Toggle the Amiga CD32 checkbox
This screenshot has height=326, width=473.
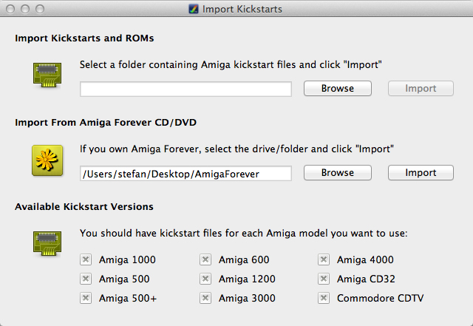point(324,279)
